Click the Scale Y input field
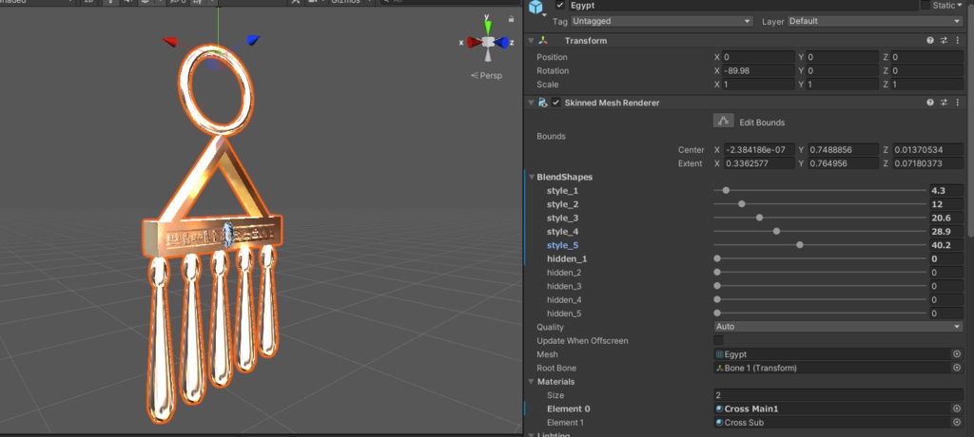The height and width of the screenshot is (437, 974). coord(842,85)
